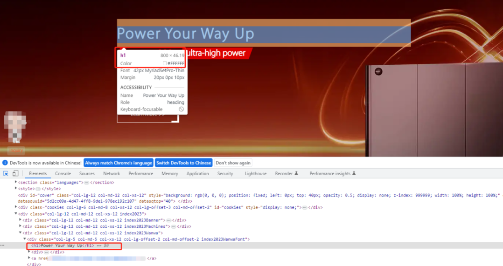Open the Lighthouse tab
The image size is (503, 266).
pos(256,173)
